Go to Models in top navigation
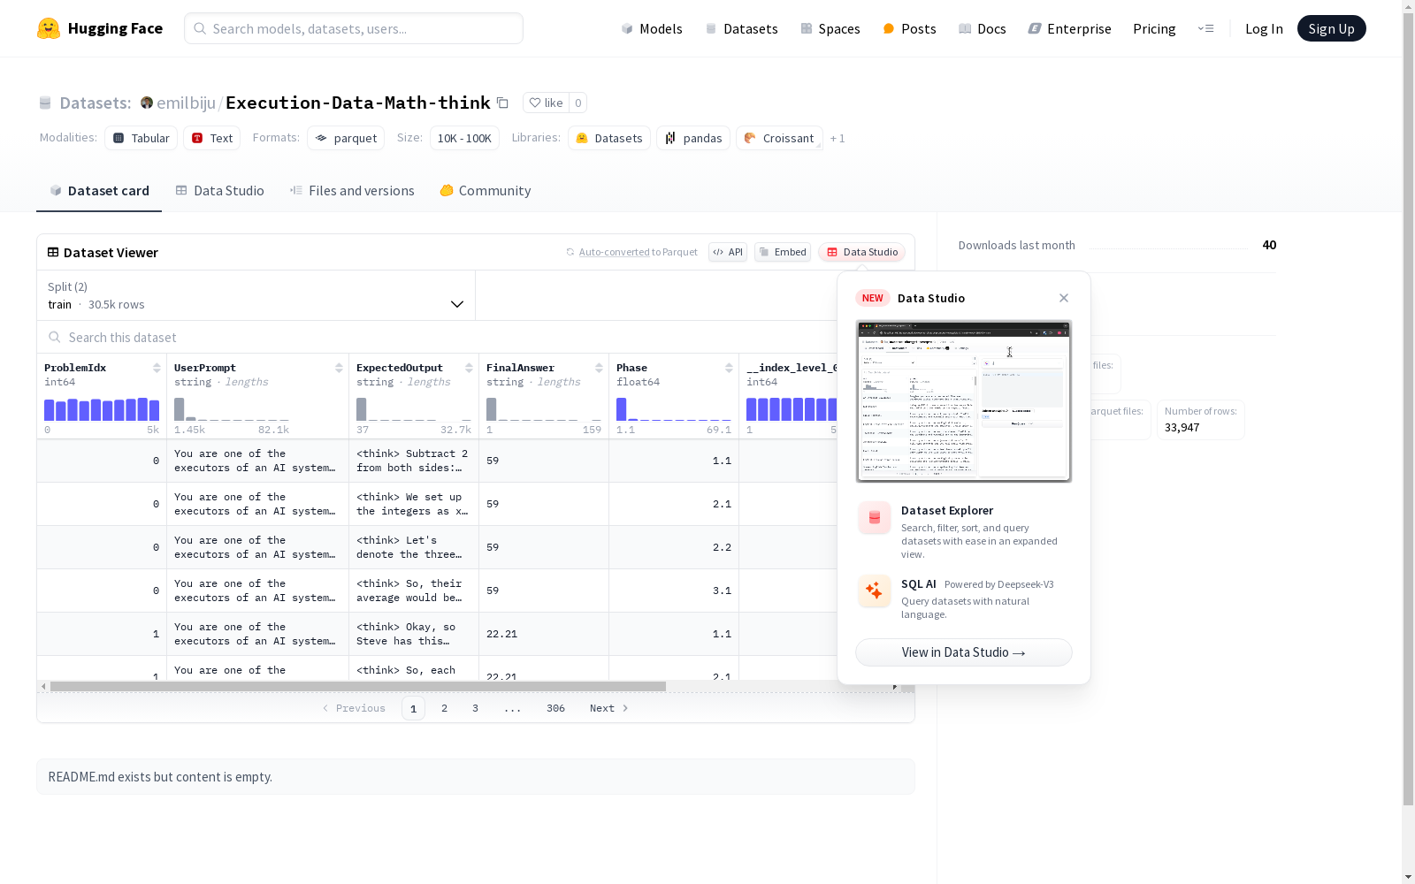Viewport: 1415px width, 884px height. (652, 28)
